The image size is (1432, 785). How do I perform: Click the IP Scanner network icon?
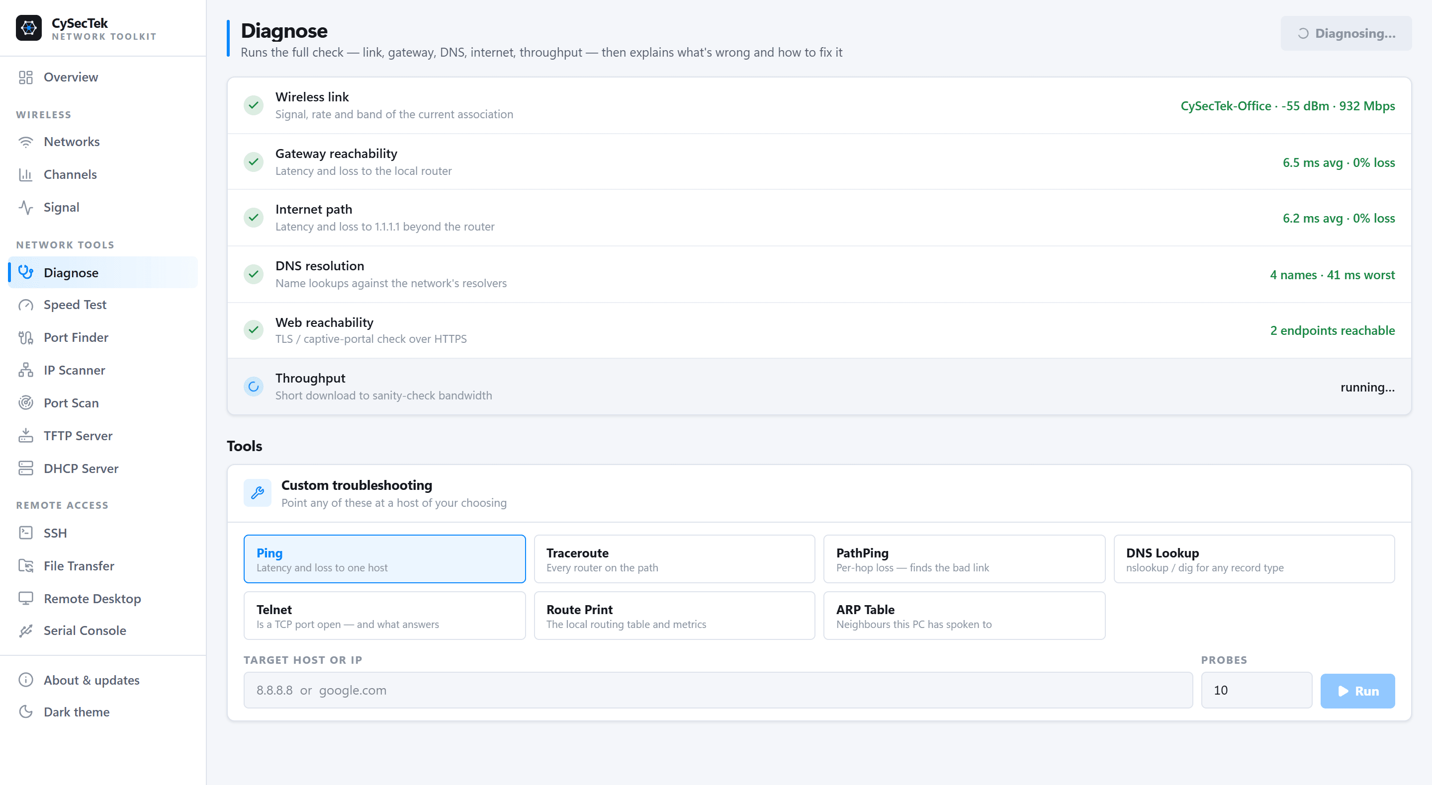25,371
